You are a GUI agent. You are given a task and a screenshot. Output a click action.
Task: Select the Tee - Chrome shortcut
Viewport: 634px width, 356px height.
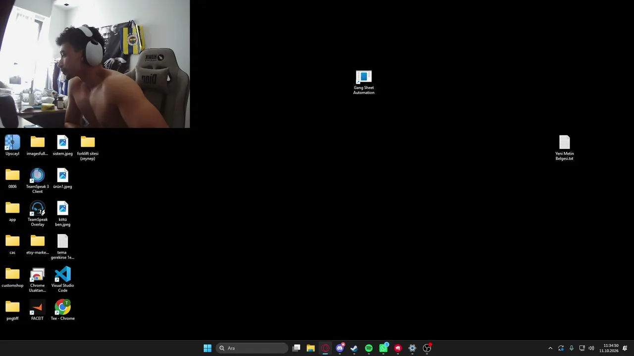(x=62, y=311)
